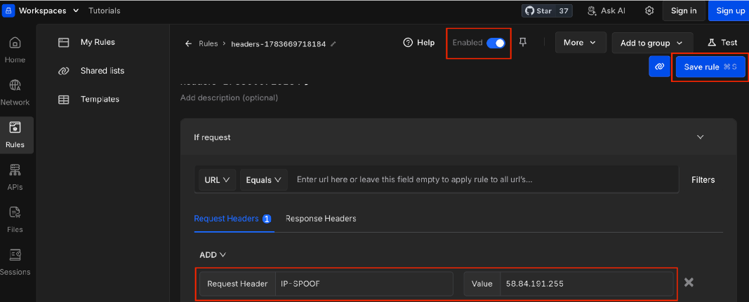Click the Shared lists link icon
Image resolution: width=749 pixels, height=302 pixels.
(64, 71)
